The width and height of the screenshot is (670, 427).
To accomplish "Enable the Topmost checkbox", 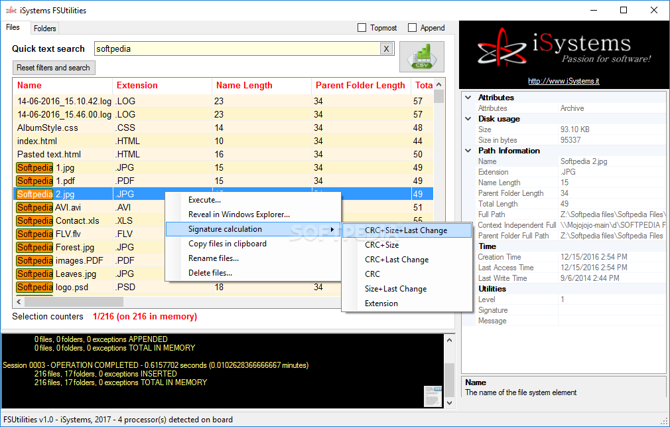I will (362, 28).
